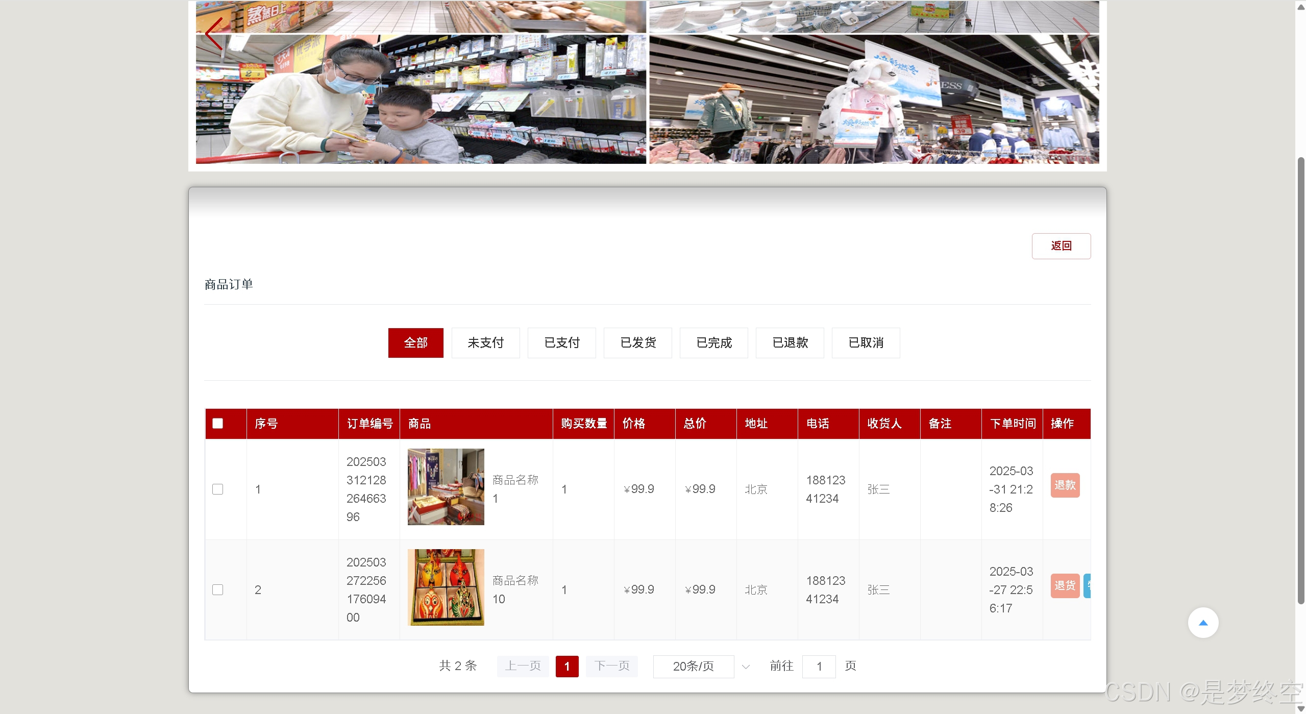Click the back-to-top arrow icon

click(x=1203, y=623)
